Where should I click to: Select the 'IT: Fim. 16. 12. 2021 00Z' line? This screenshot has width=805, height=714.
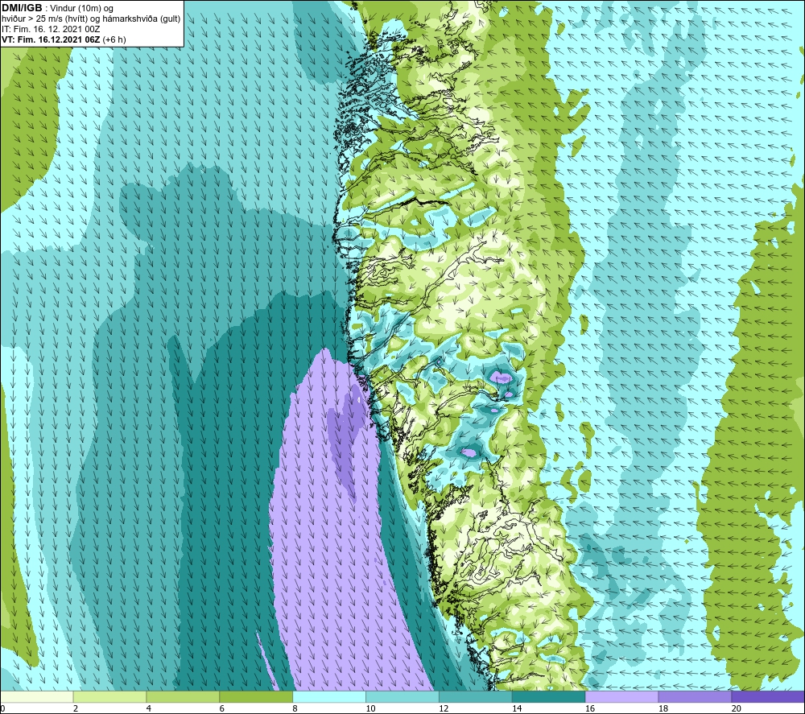pos(51,29)
